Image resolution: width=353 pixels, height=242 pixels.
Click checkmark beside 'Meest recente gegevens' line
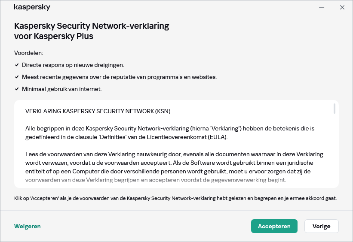(17, 77)
